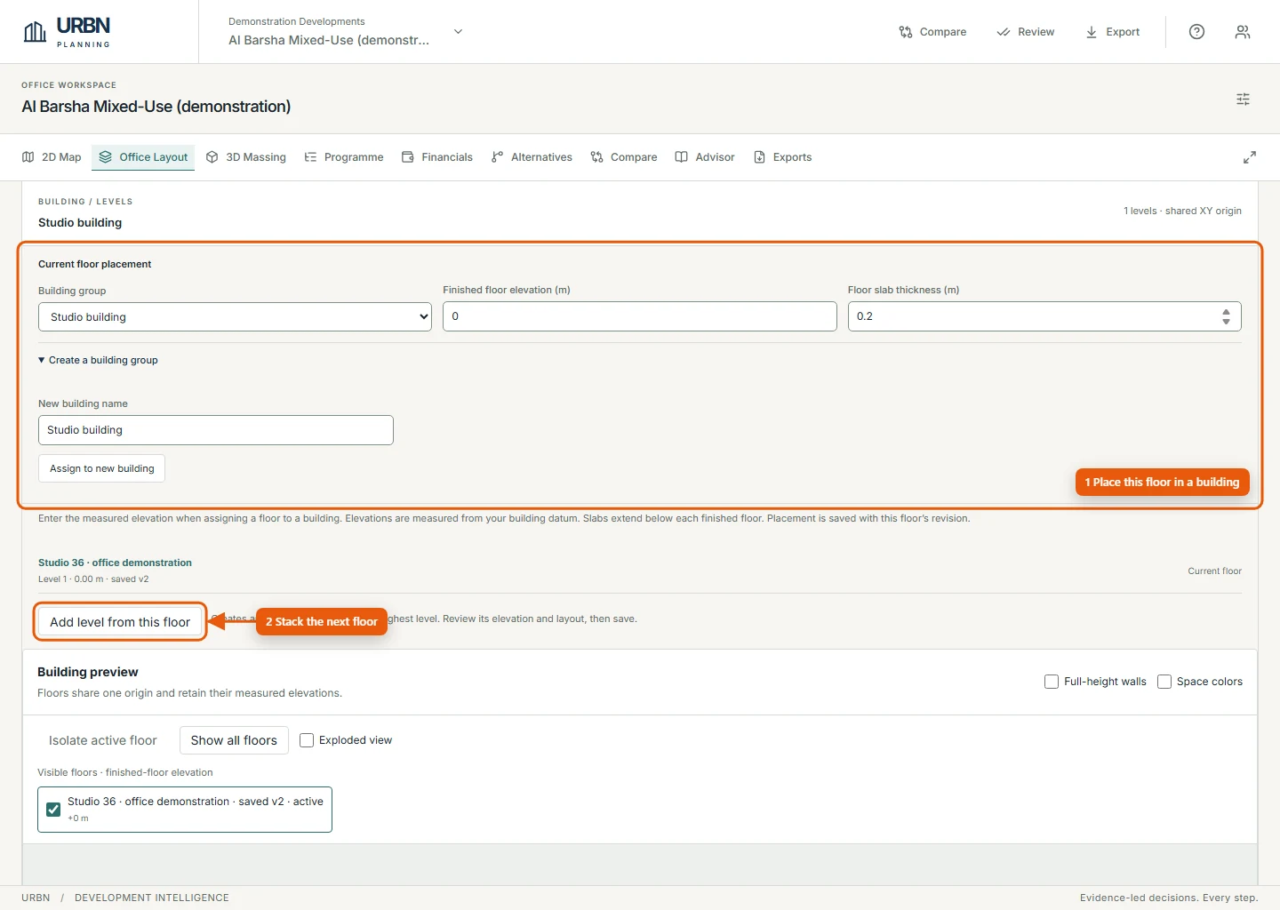Screen dimensions: 1280x910
Task: Open the Financials tab
Action: [436, 157]
